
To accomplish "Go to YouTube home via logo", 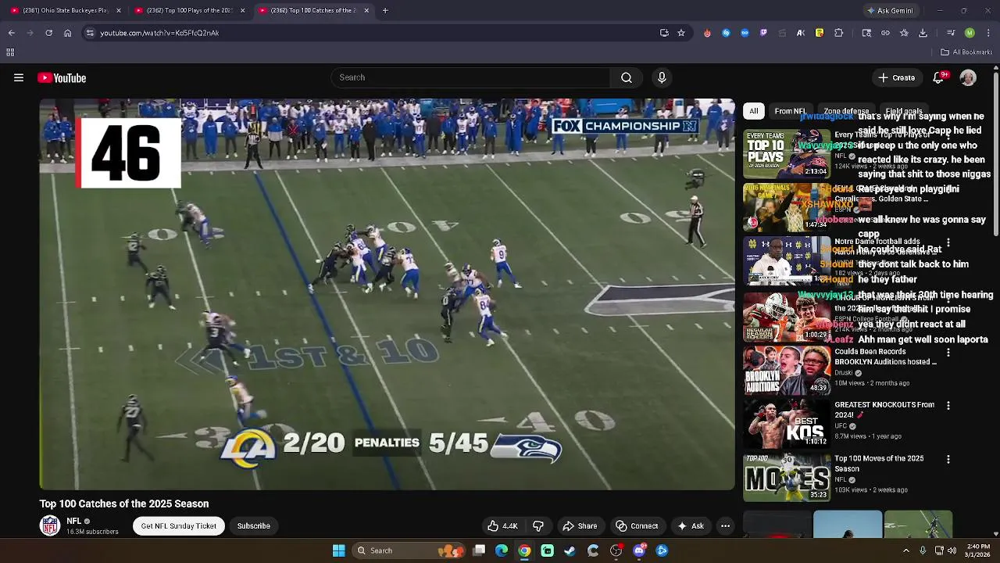I will pyautogui.click(x=62, y=77).
